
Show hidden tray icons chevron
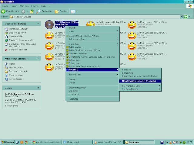(x=167, y=142)
